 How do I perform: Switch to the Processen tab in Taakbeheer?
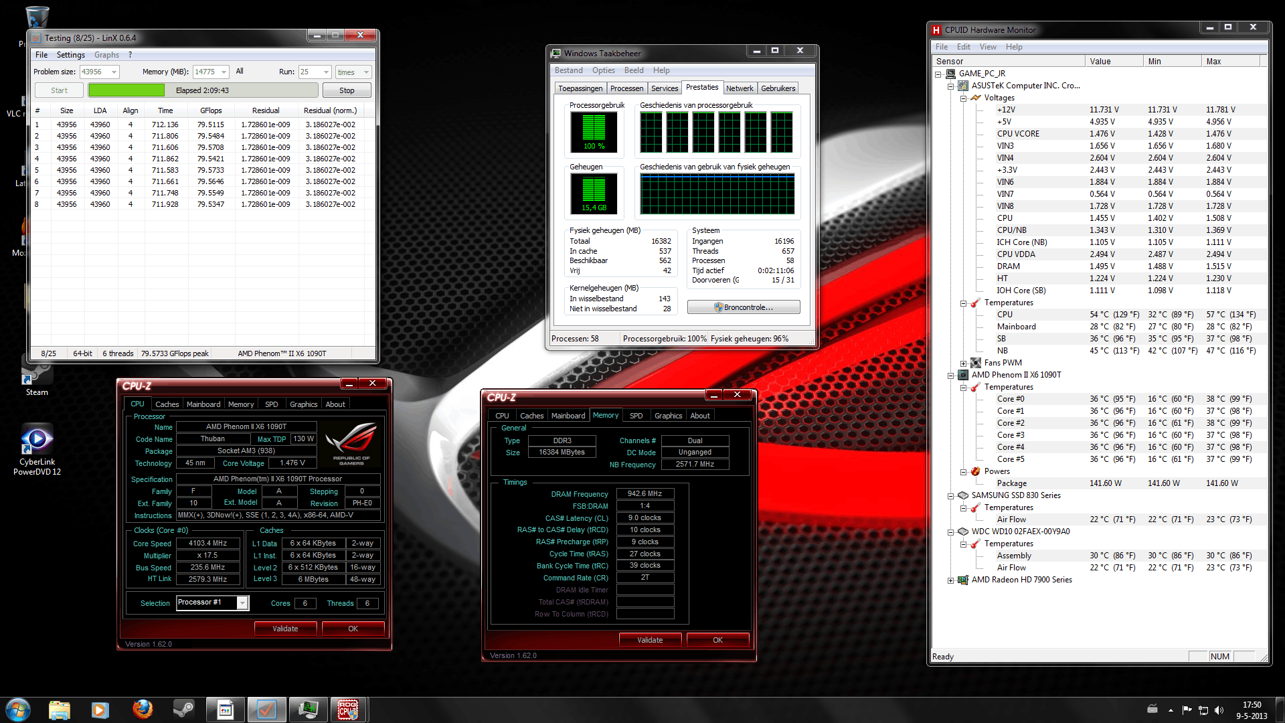pos(626,88)
